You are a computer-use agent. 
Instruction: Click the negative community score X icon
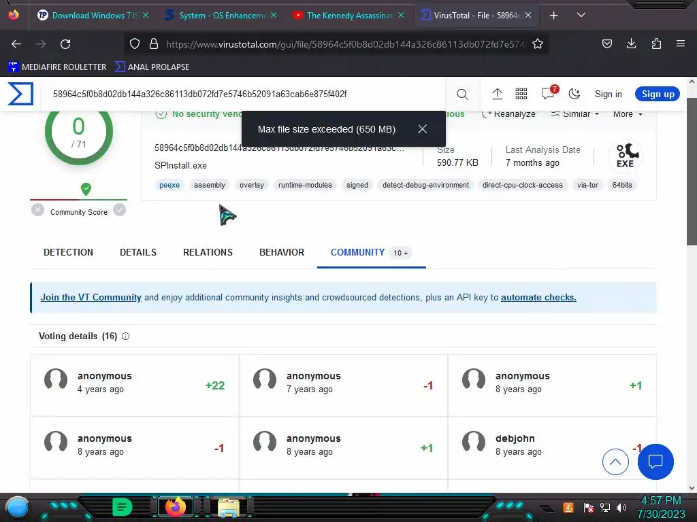(38, 209)
